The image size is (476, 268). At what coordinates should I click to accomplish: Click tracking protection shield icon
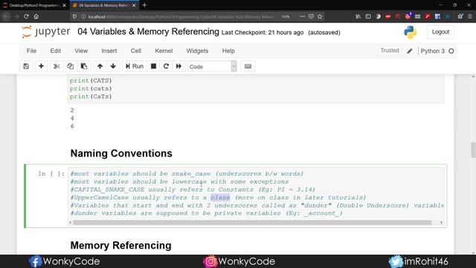(x=74, y=16)
